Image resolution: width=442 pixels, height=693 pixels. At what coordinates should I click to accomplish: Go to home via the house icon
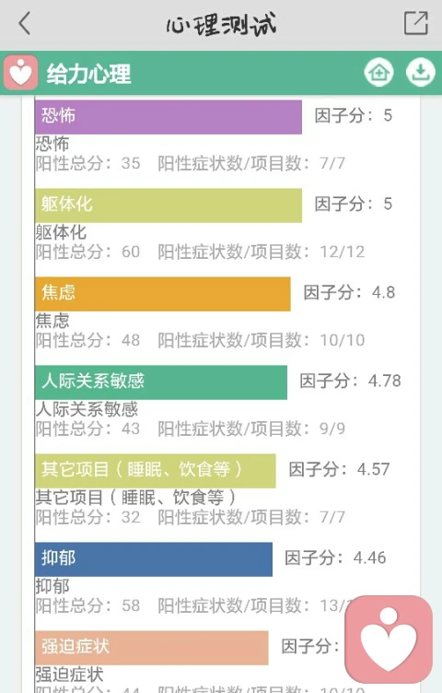coord(378,72)
